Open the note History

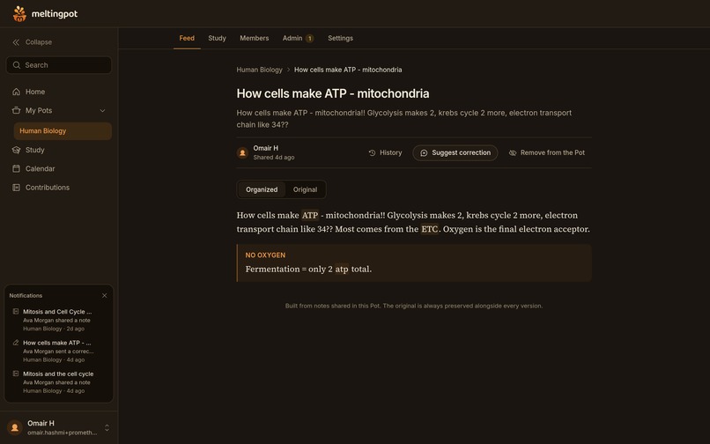coord(385,152)
